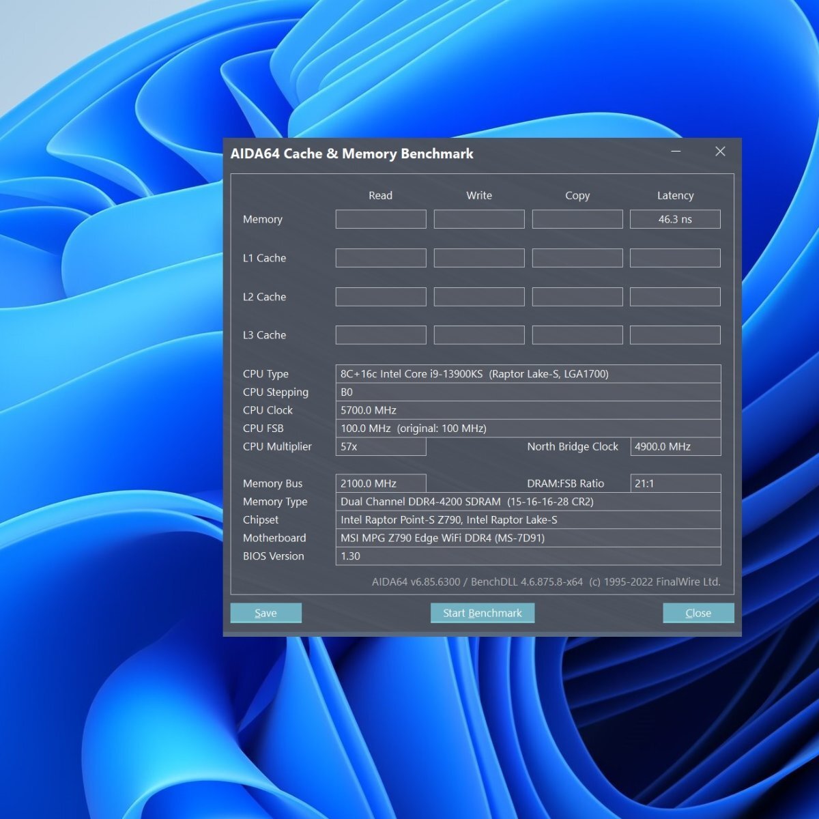Click the CPU Multiplier value 57x
The height and width of the screenshot is (819, 819).
click(x=381, y=446)
